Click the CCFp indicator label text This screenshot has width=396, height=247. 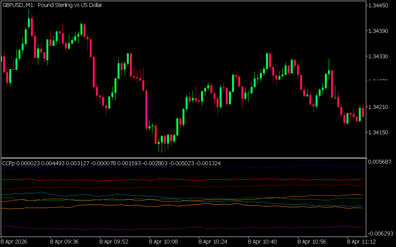111,163
